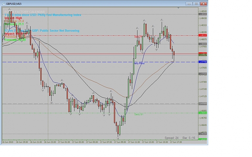Image resolution: width=252 pixels, height=157 pixels.
Task: Click the blue 1.47700 Daily Pivot price tag
Action: [x=203, y=62]
